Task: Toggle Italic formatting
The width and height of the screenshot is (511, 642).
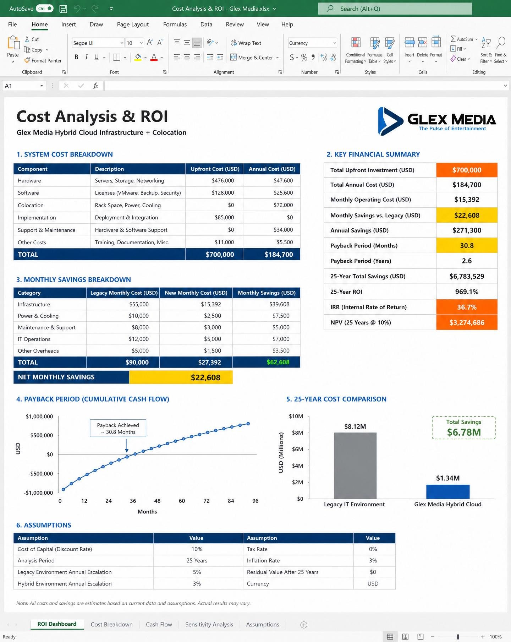Action: 86,57
